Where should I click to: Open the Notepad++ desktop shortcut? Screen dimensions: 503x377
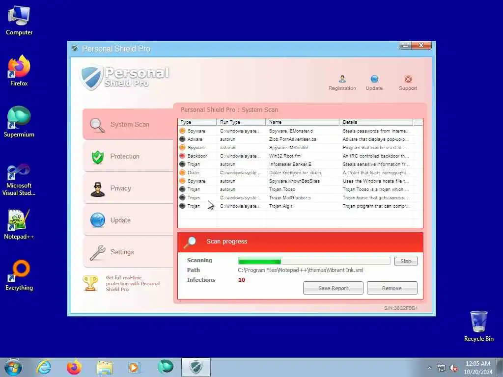point(19,224)
